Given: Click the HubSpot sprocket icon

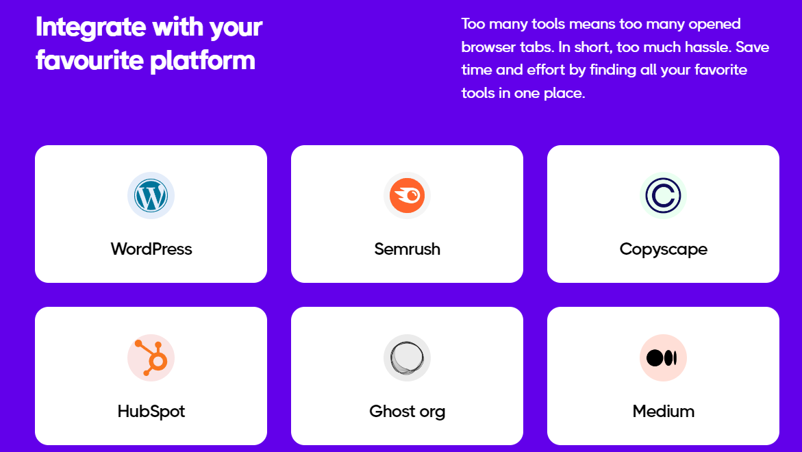Looking at the screenshot, I should coord(151,357).
